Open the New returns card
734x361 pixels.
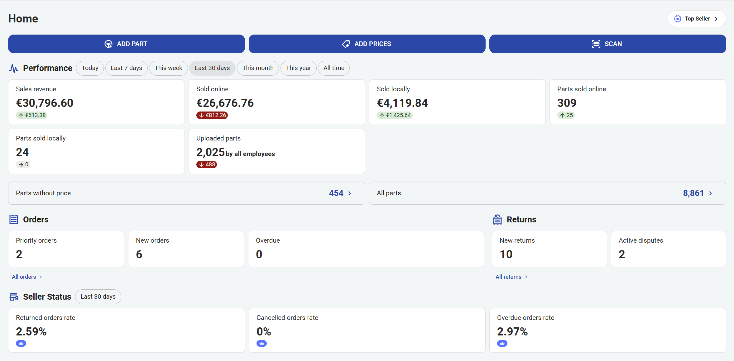(549, 249)
